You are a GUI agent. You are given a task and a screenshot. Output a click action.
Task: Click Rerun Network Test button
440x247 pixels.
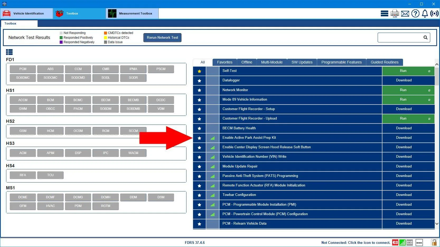click(x=162, y=37)
